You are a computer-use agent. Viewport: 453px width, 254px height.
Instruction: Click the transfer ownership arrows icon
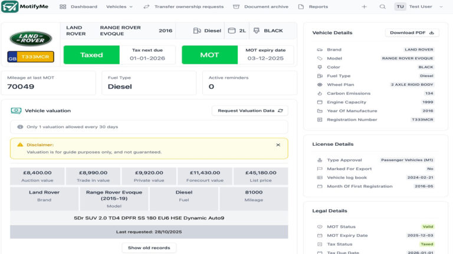click(146, 6)
